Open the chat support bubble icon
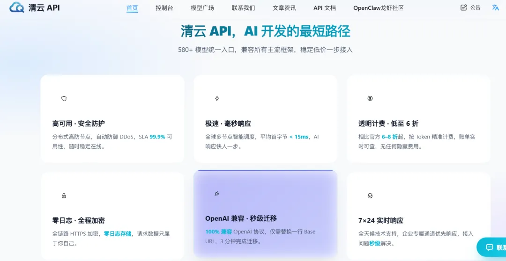The width and height of the screenshot is (506, 261). (x=490, y=247)
